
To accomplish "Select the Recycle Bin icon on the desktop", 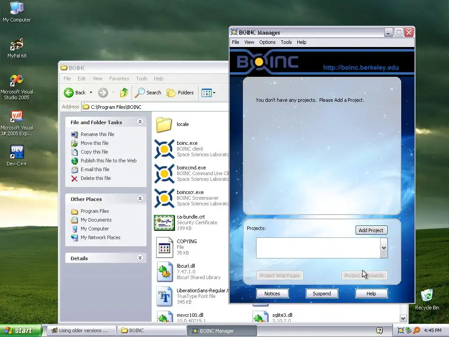I will pyautogui.click(x=427, y=299).
